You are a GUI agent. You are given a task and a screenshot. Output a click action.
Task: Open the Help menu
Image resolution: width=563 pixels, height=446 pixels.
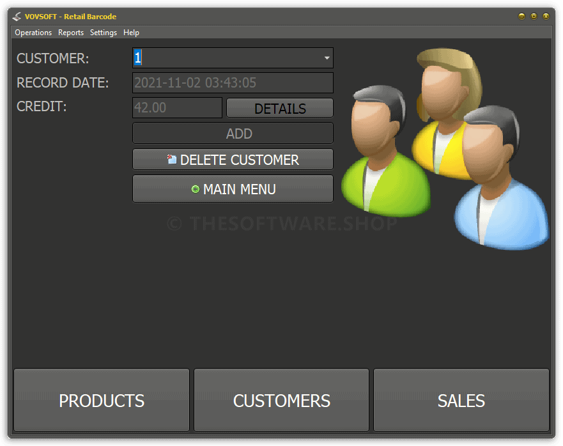131,33
